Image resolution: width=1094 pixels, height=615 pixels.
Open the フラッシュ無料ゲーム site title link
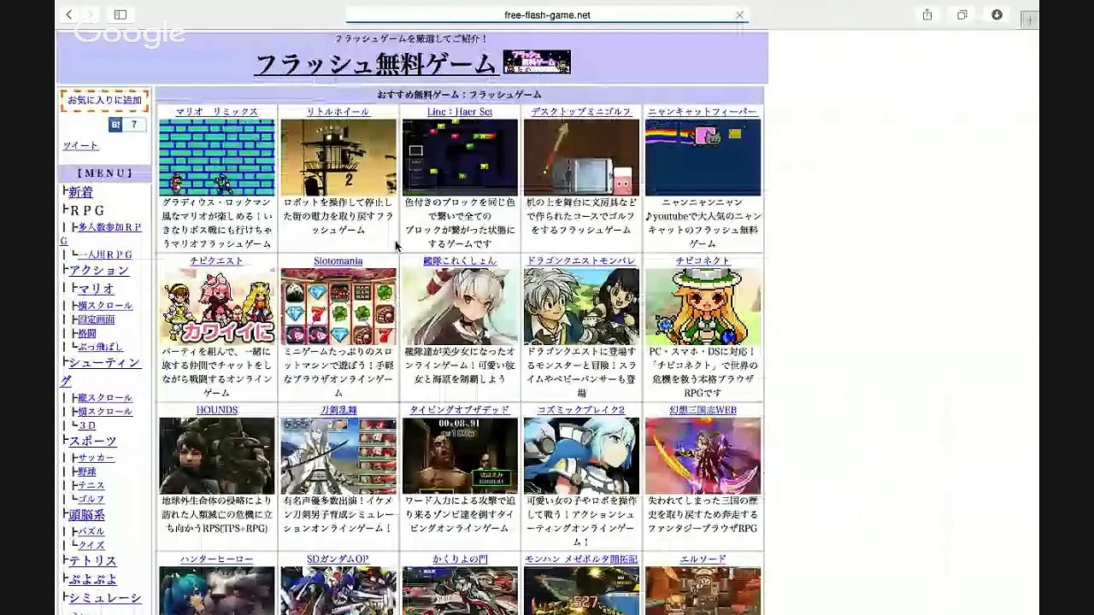375,64
